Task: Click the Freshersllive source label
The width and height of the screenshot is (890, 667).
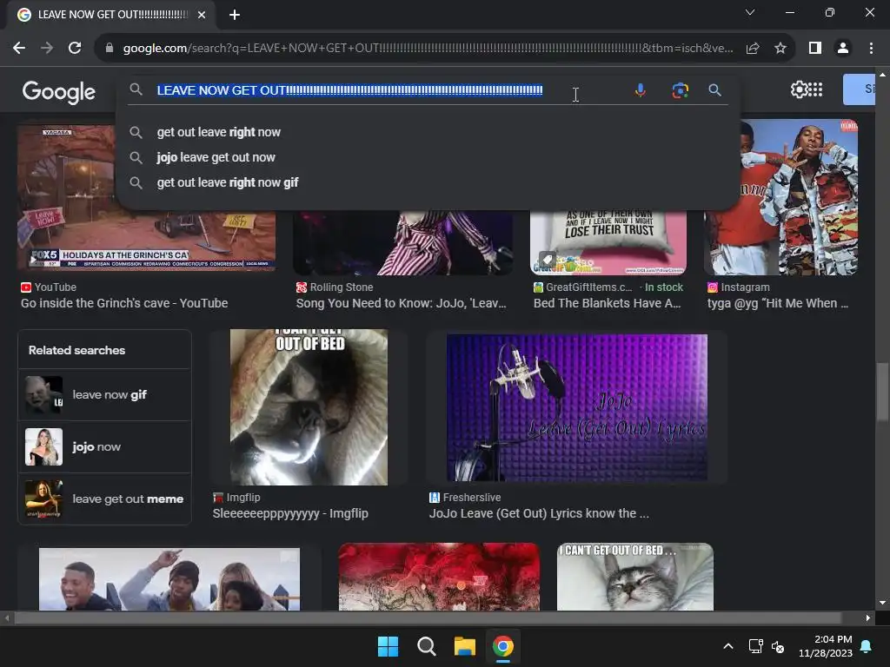Action: click(472, 498)
